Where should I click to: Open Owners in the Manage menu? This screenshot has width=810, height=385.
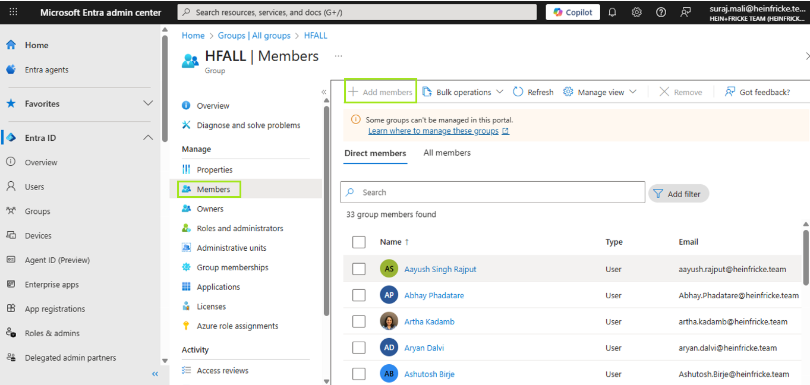tap(210, 209)
